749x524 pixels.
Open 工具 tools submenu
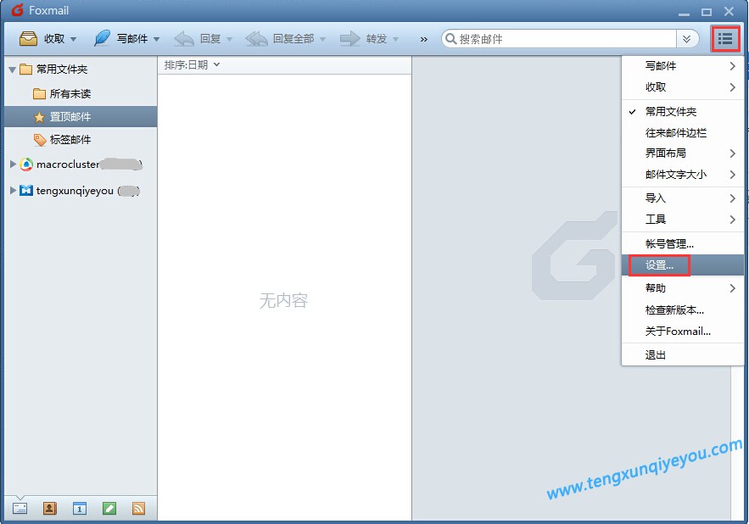[x=683, y=220]
